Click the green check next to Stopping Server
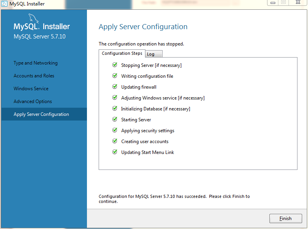The width and height of the screenshot is (308, 229). point(115,65)
